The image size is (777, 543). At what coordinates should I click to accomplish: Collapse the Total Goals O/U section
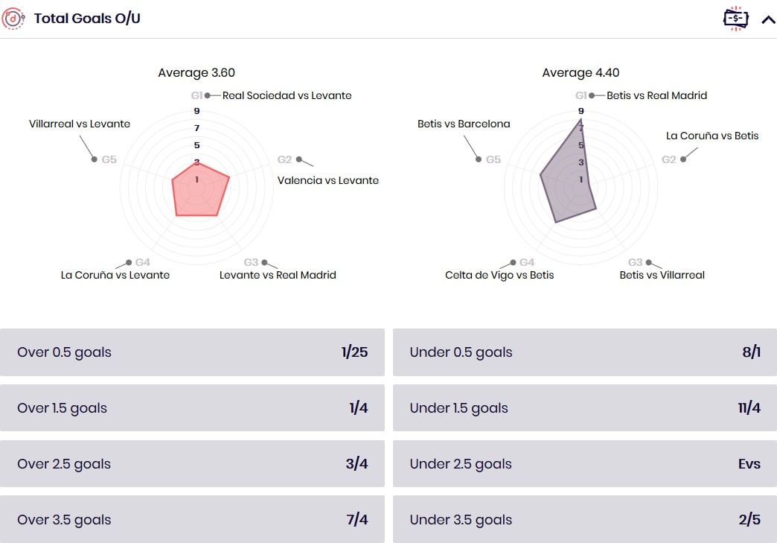pyautogui.click(x=768, y=19)
